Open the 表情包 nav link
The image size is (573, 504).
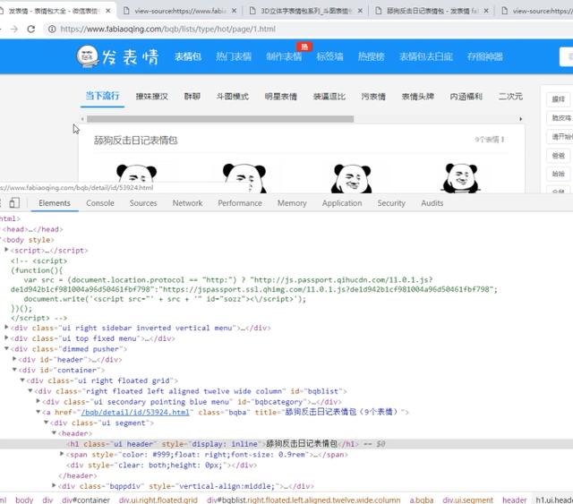click(x=188, y=56)
